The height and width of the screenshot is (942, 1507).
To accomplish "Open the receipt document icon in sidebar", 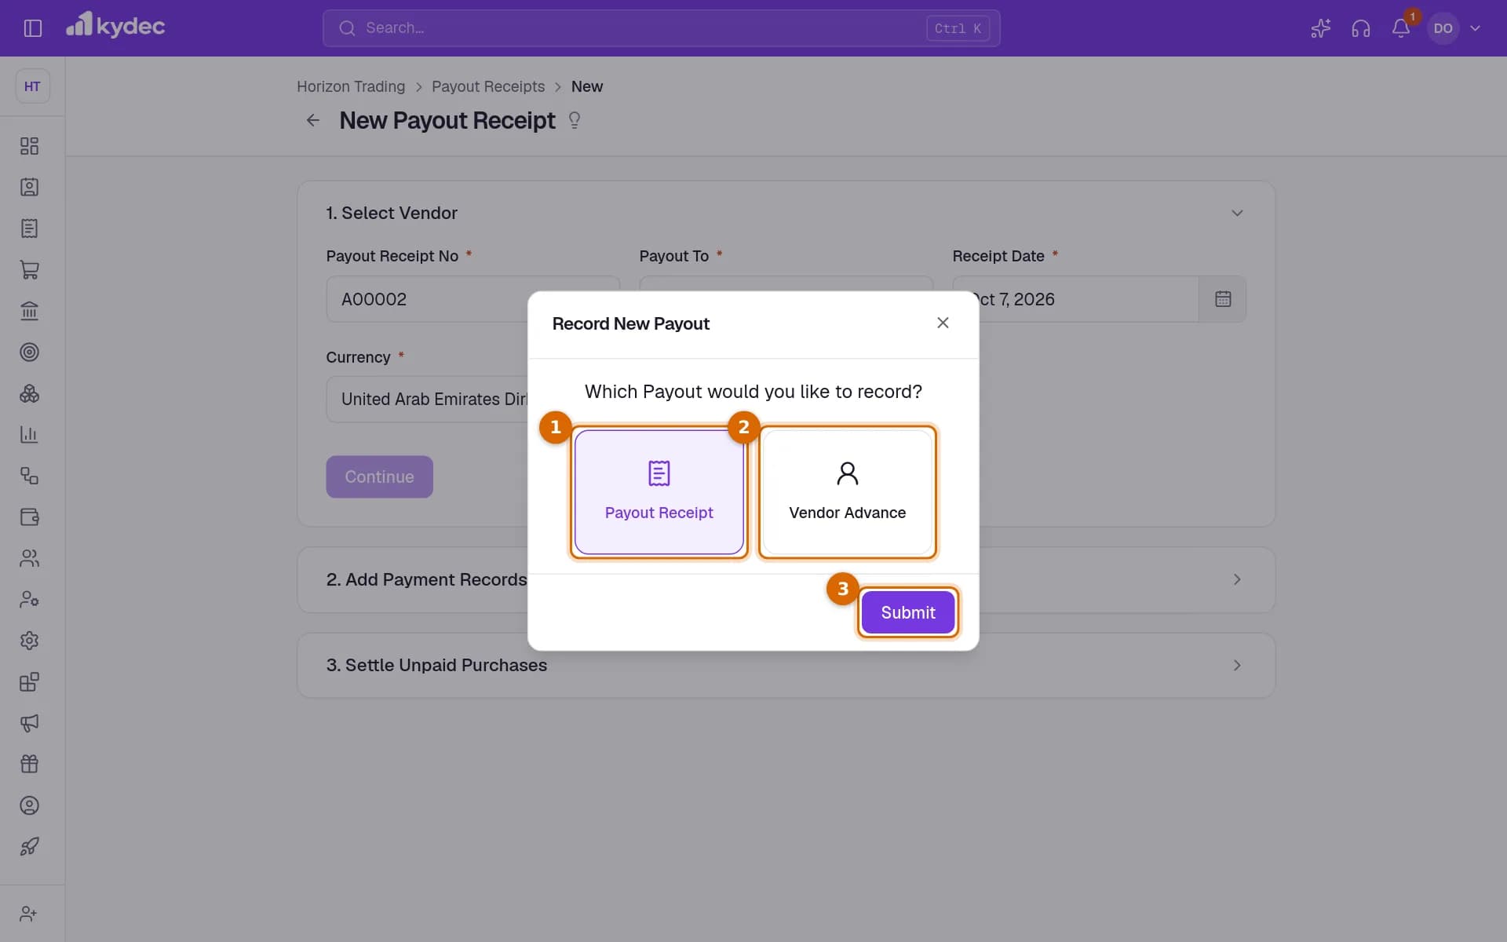I will 29,228.
